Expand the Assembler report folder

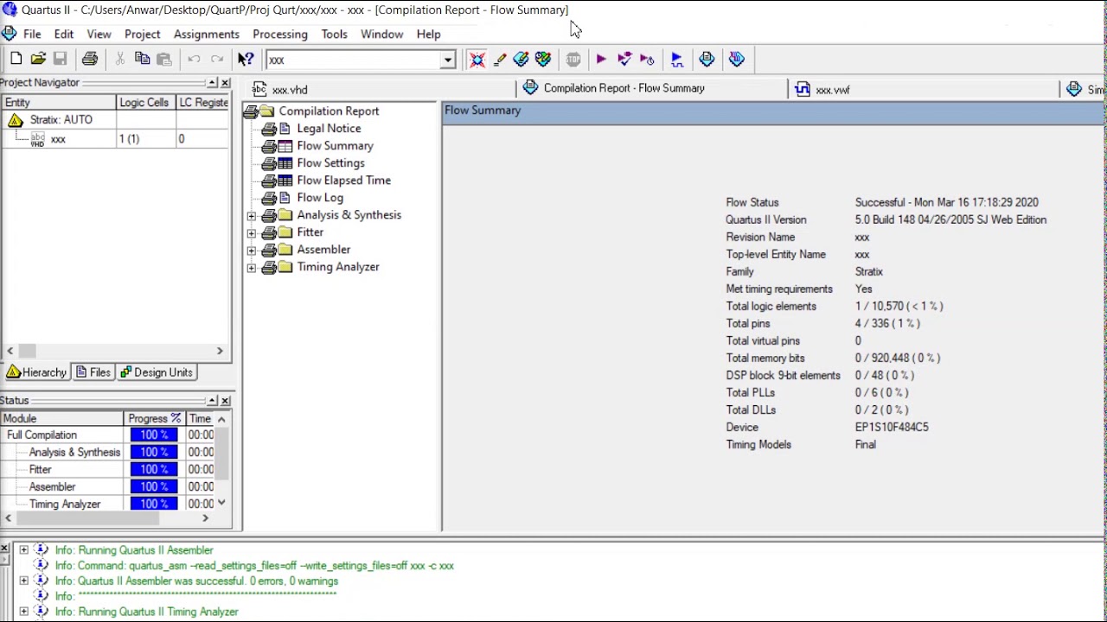tap(252, 250)
